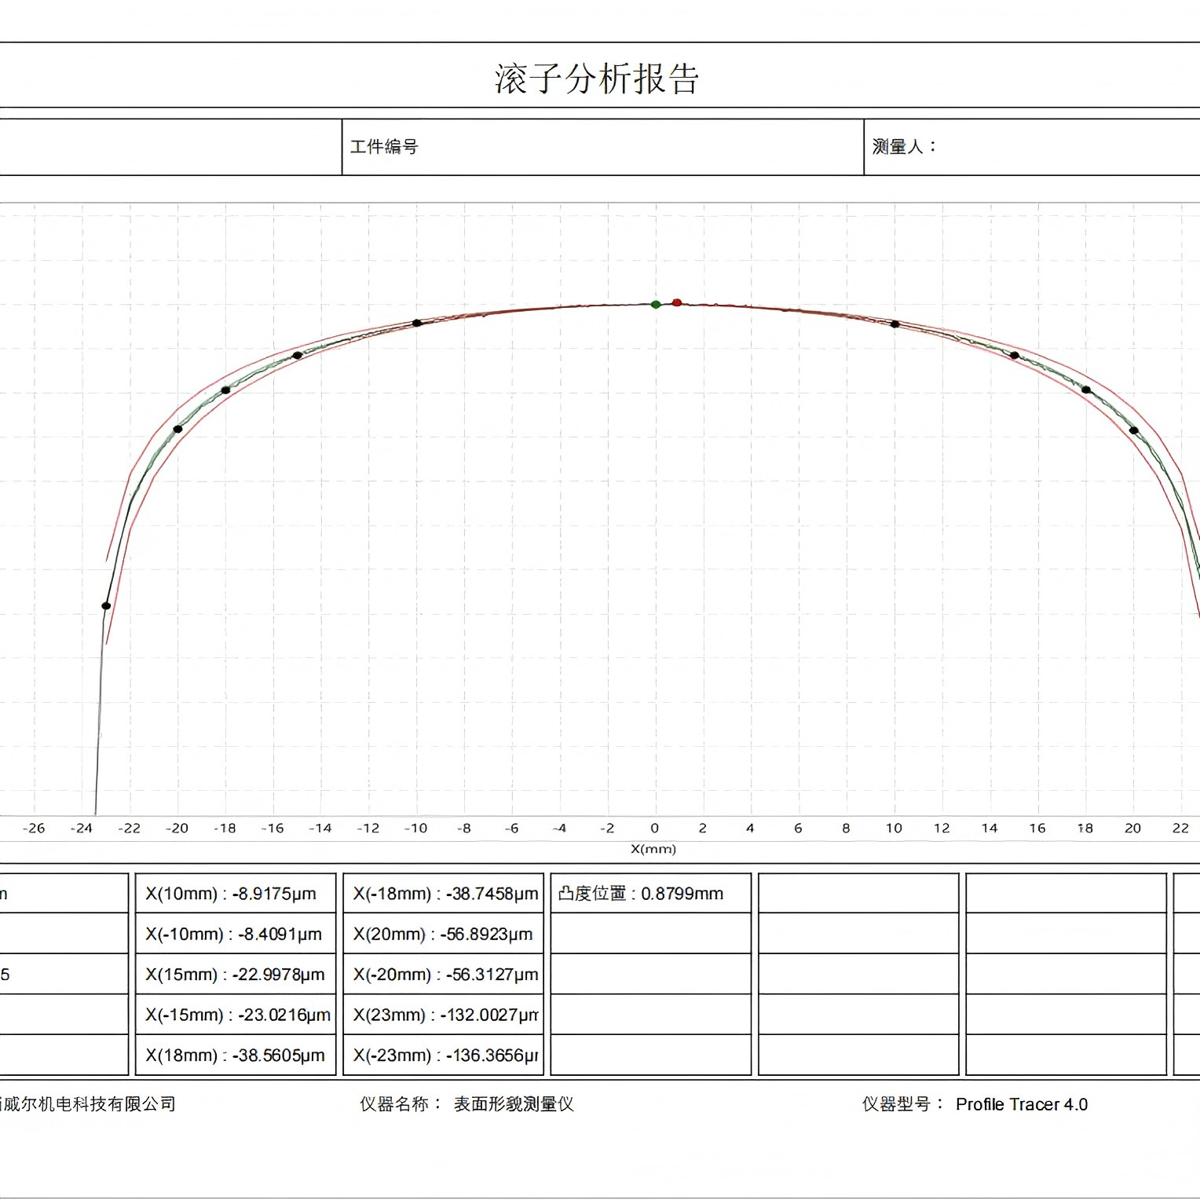
Task: Select the X(23mm) -132.0027 cell
Action: point(444,1015)
